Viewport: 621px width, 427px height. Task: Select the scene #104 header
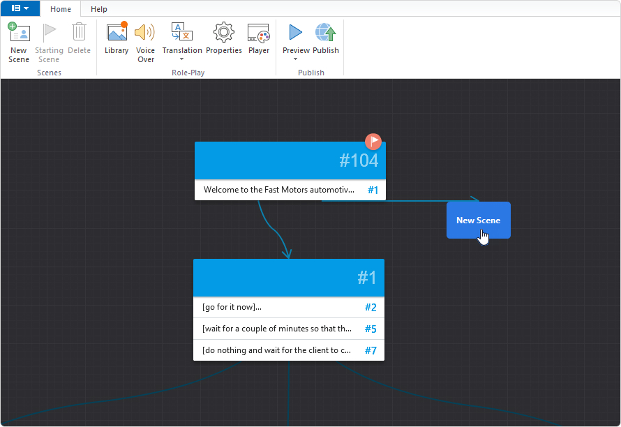pos(290,160)
